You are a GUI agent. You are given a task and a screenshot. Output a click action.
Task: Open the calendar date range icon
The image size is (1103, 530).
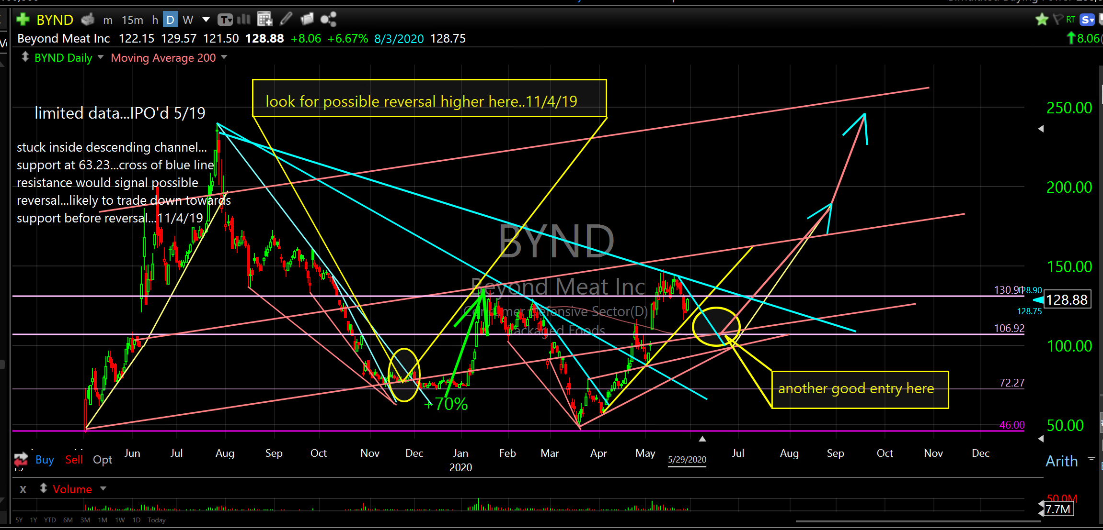[x=264, y=20]
